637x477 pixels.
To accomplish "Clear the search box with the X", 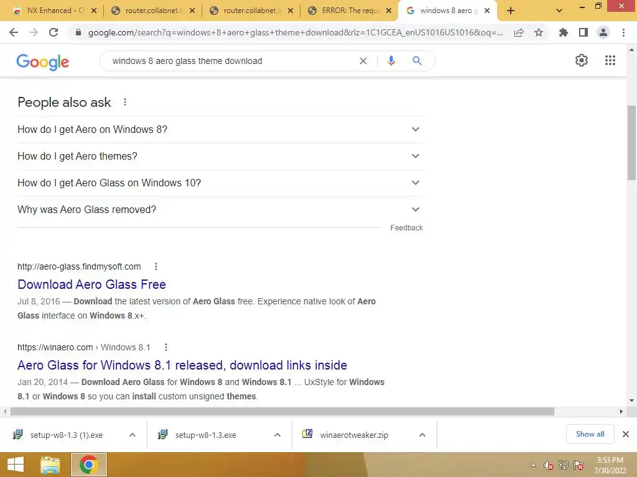I will [363, 61].
